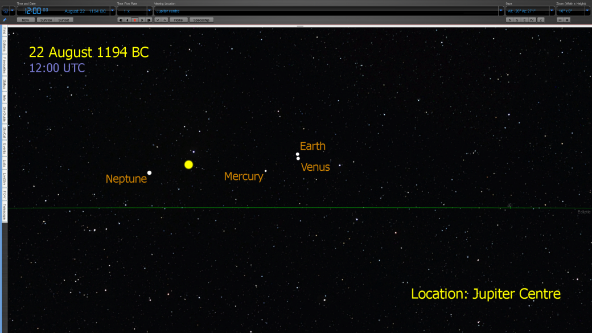This screenshot has width=592, height=333.
Task: Zoom in with the plus button
Action: (x=567, y=20)
